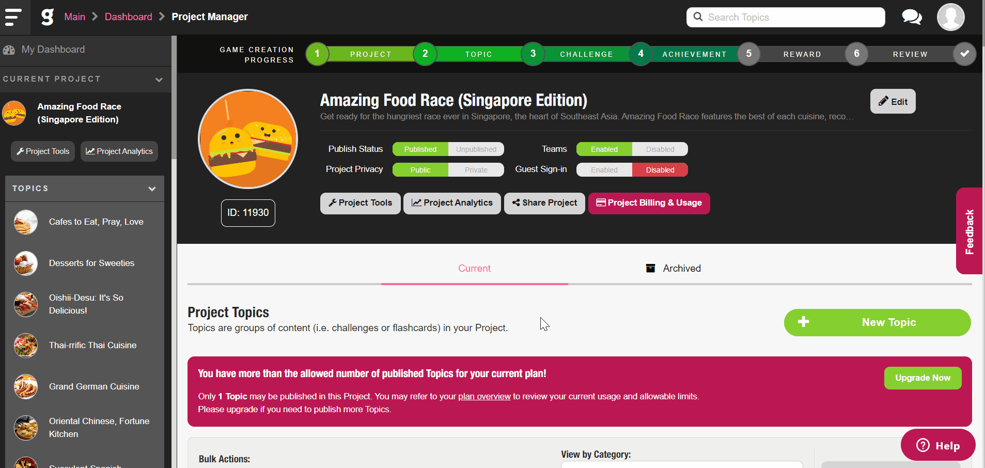Go to step 5 Reward circle
The image size is (985, 468).
(x=749, y=54)
